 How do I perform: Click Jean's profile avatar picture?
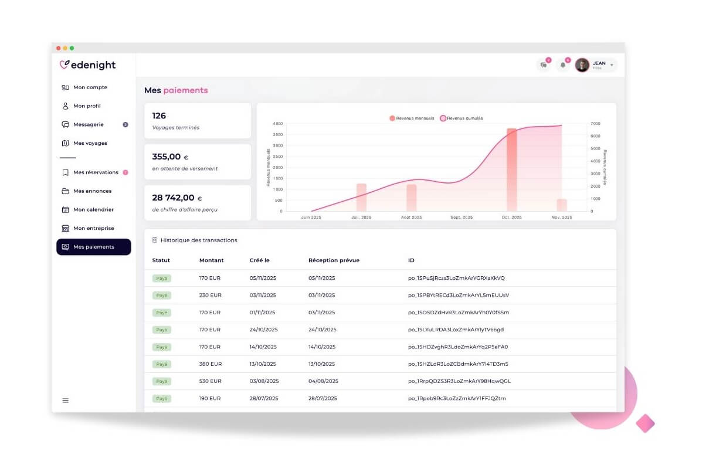click(x=582, y=65)
